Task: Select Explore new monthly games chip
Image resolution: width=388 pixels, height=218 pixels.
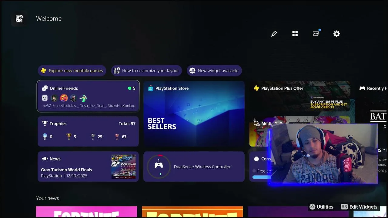Action: pyautogui.click(x=72, y=71)
